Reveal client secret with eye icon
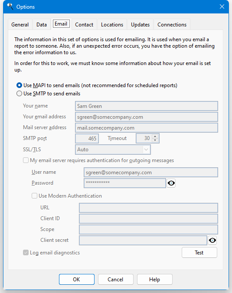The width and height of the screenshot is (232, 293). [x=212, y=240]
